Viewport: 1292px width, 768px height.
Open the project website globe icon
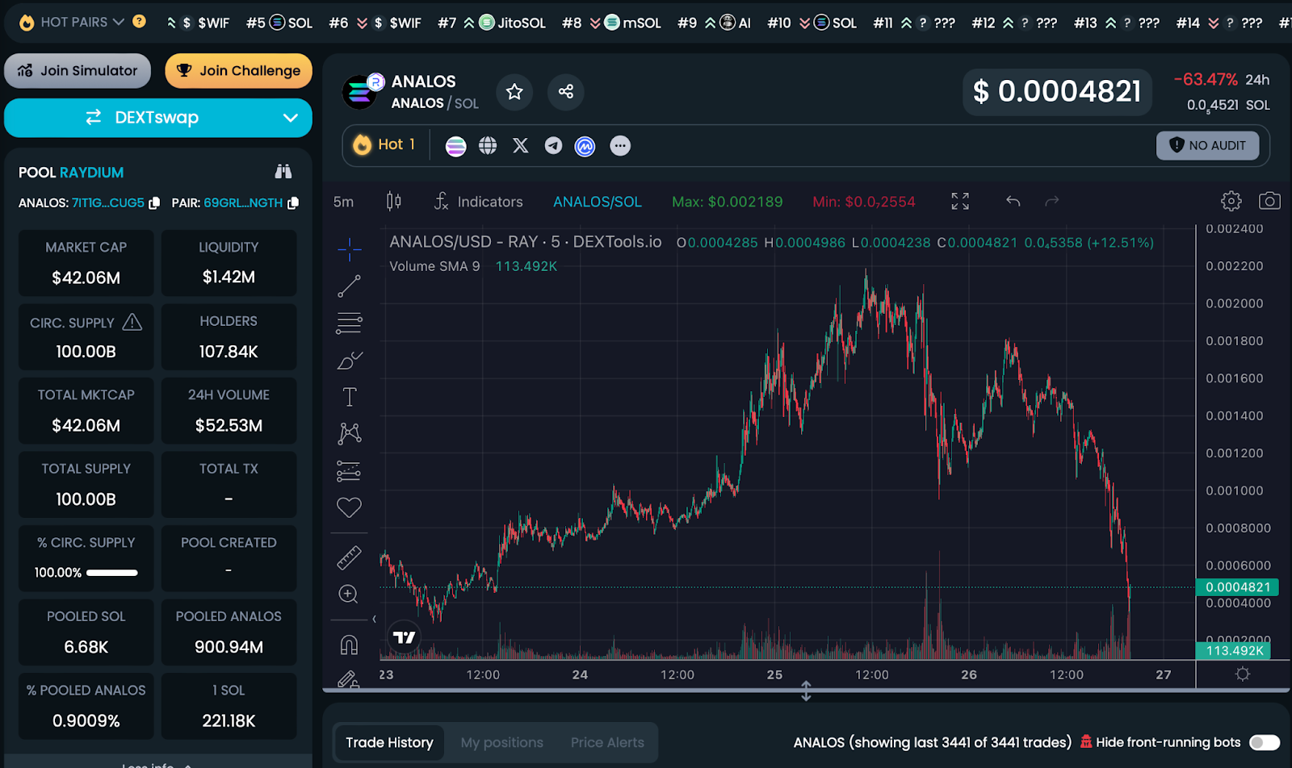point(488,146)
